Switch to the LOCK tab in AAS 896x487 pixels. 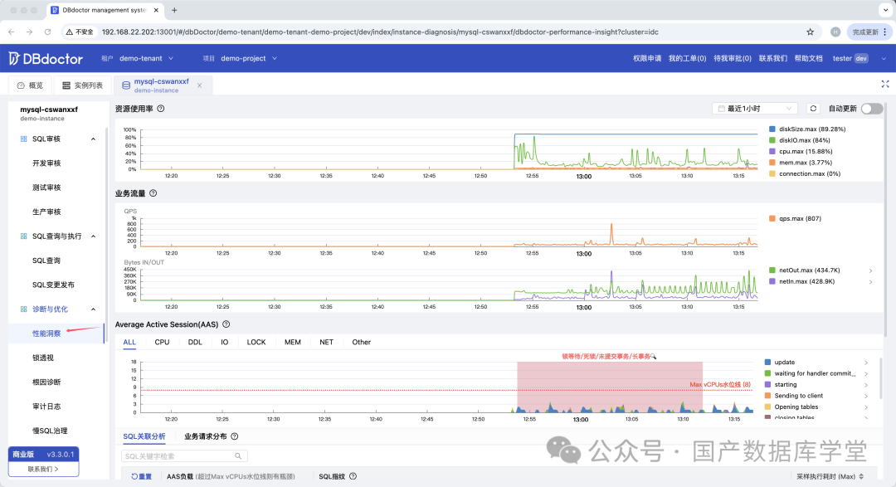(256, 343)
